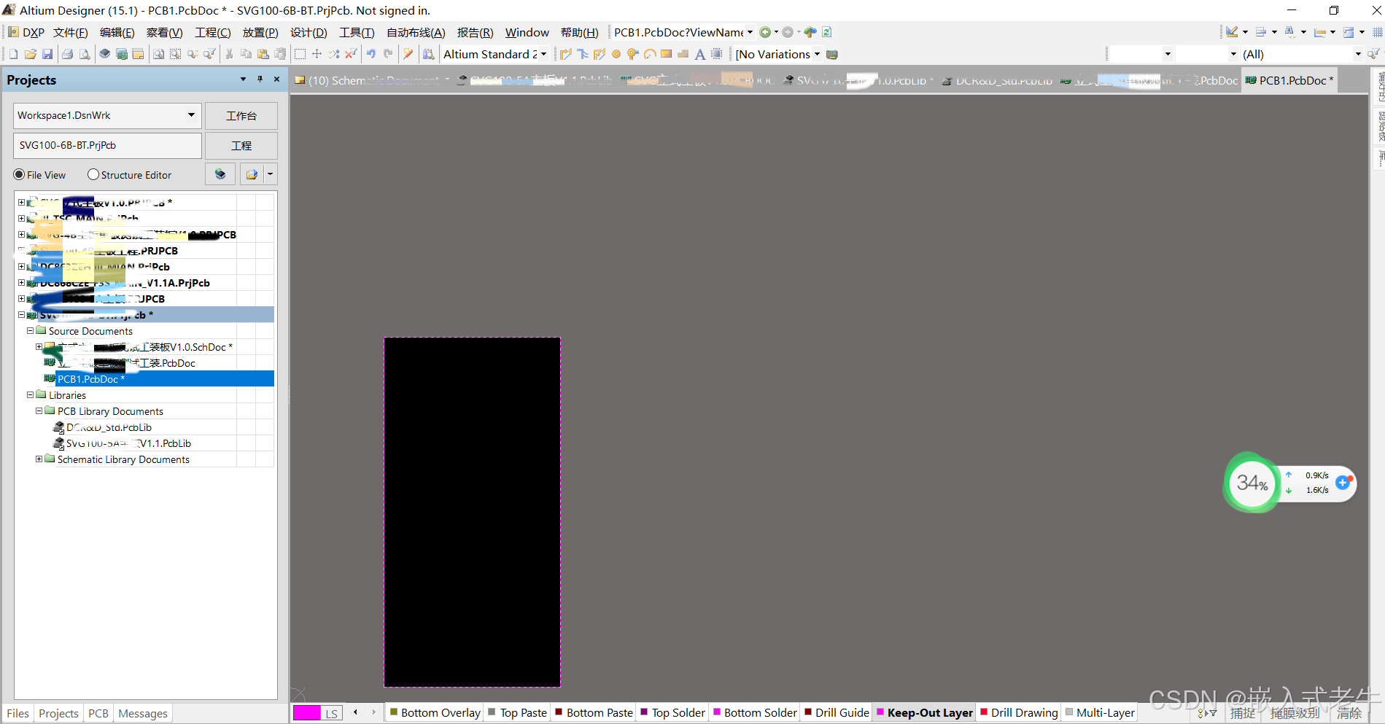Select the Place Fill tool
The image size is (1385, 724).
666,54
